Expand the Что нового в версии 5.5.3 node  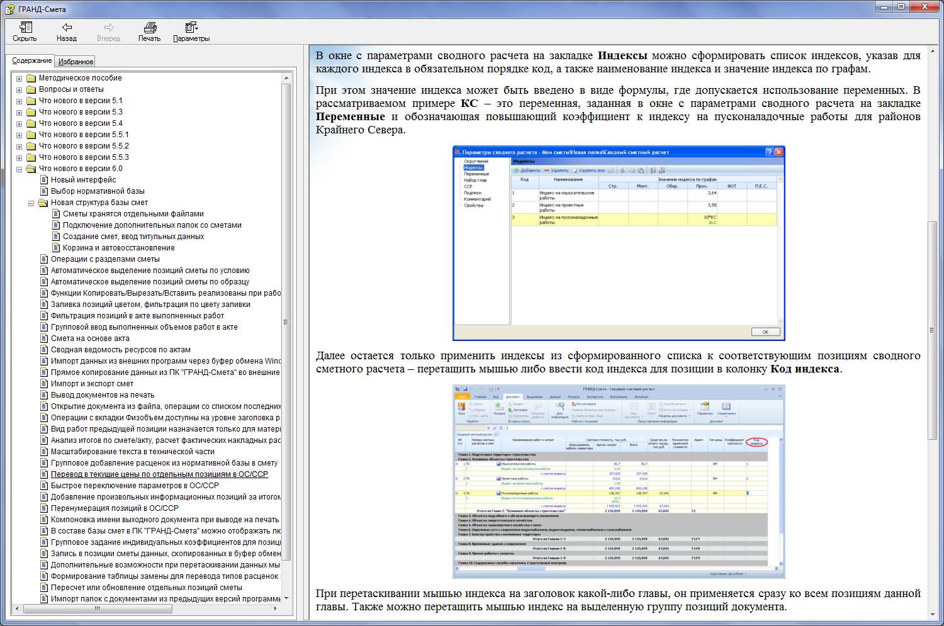tap(19, 157)
